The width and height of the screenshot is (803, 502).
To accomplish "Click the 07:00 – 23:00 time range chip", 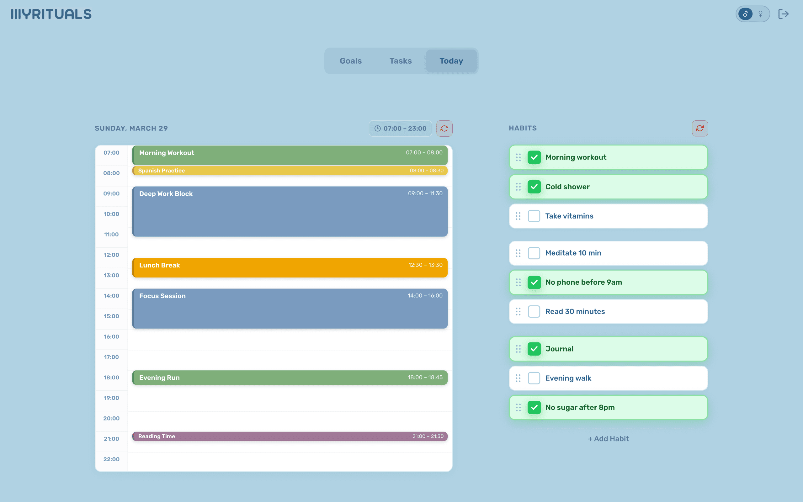I will [x=400, y=128].
